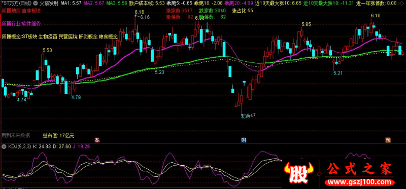Click the 总市值: 17亿元 market cap text

tap(56, 135)
